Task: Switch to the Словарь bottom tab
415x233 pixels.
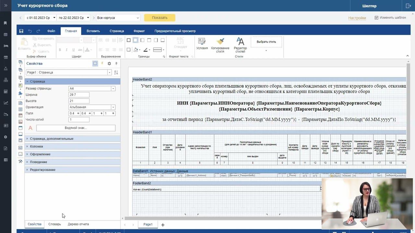Action: (54, 224)
